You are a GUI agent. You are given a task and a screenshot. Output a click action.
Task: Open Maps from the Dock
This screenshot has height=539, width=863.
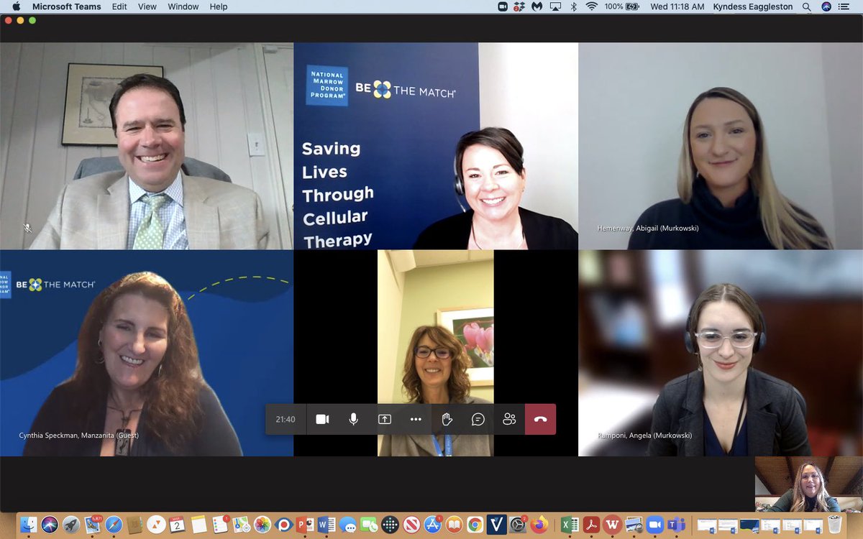tap(241, 525)
